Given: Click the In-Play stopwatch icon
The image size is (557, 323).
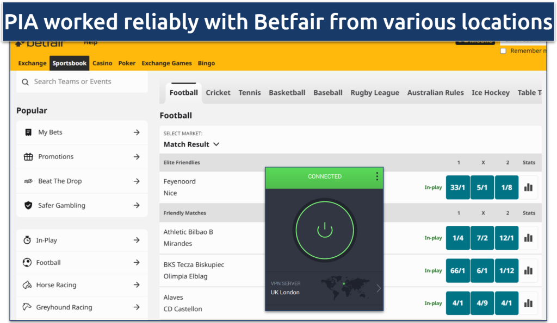Looking at the screenshot, I should coord(27,240).
